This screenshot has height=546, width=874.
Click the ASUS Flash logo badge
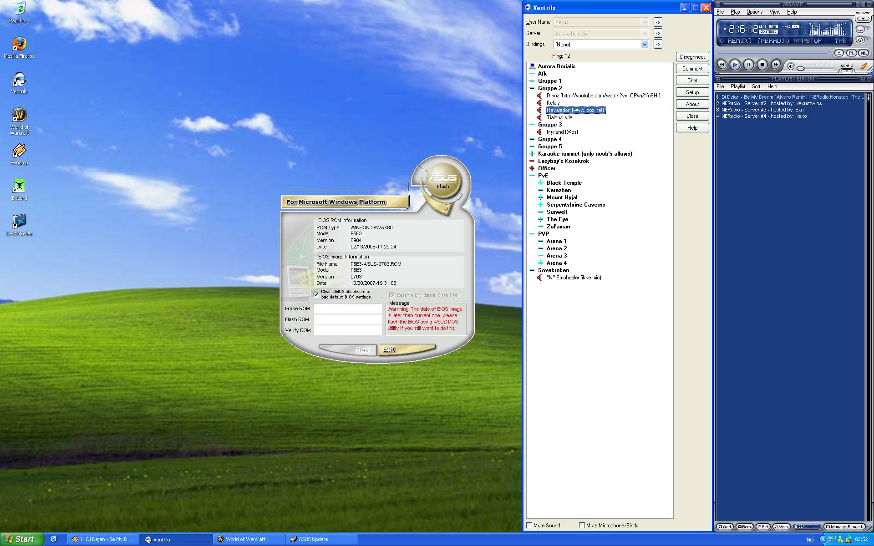[x=442, y=181]
